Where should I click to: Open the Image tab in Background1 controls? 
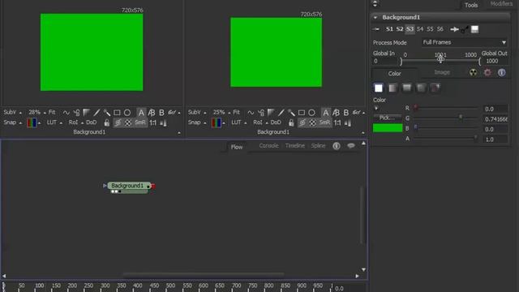442,72
